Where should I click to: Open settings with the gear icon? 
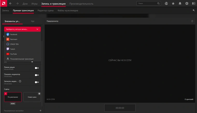pyautogui.click(x=187, y=3)
